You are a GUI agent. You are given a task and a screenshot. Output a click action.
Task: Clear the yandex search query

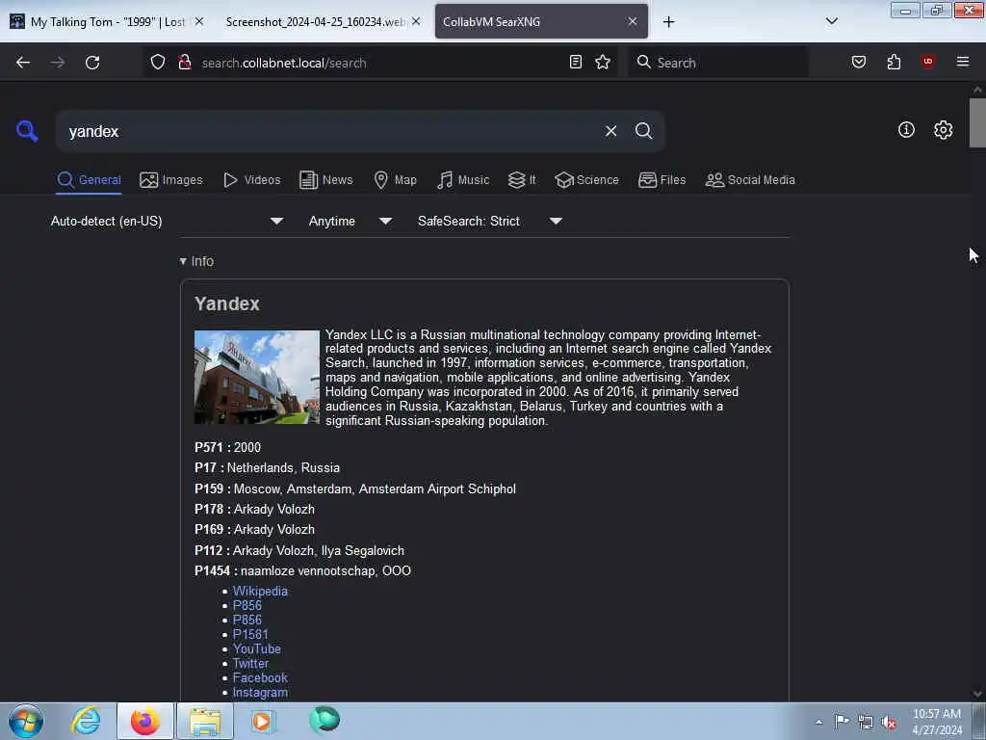[x=610, y=131]
